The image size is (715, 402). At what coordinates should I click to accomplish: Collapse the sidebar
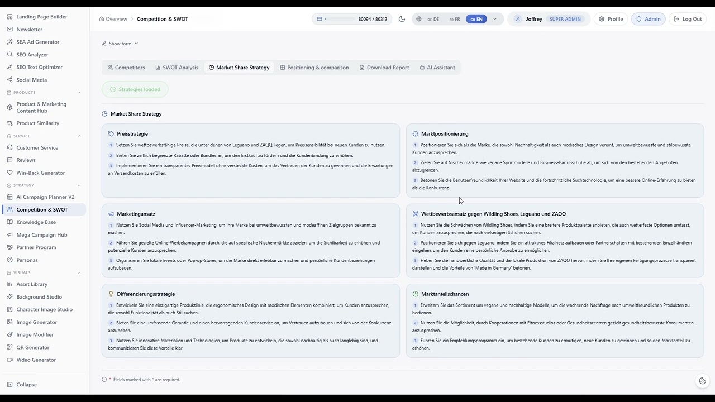coord(22,385)
